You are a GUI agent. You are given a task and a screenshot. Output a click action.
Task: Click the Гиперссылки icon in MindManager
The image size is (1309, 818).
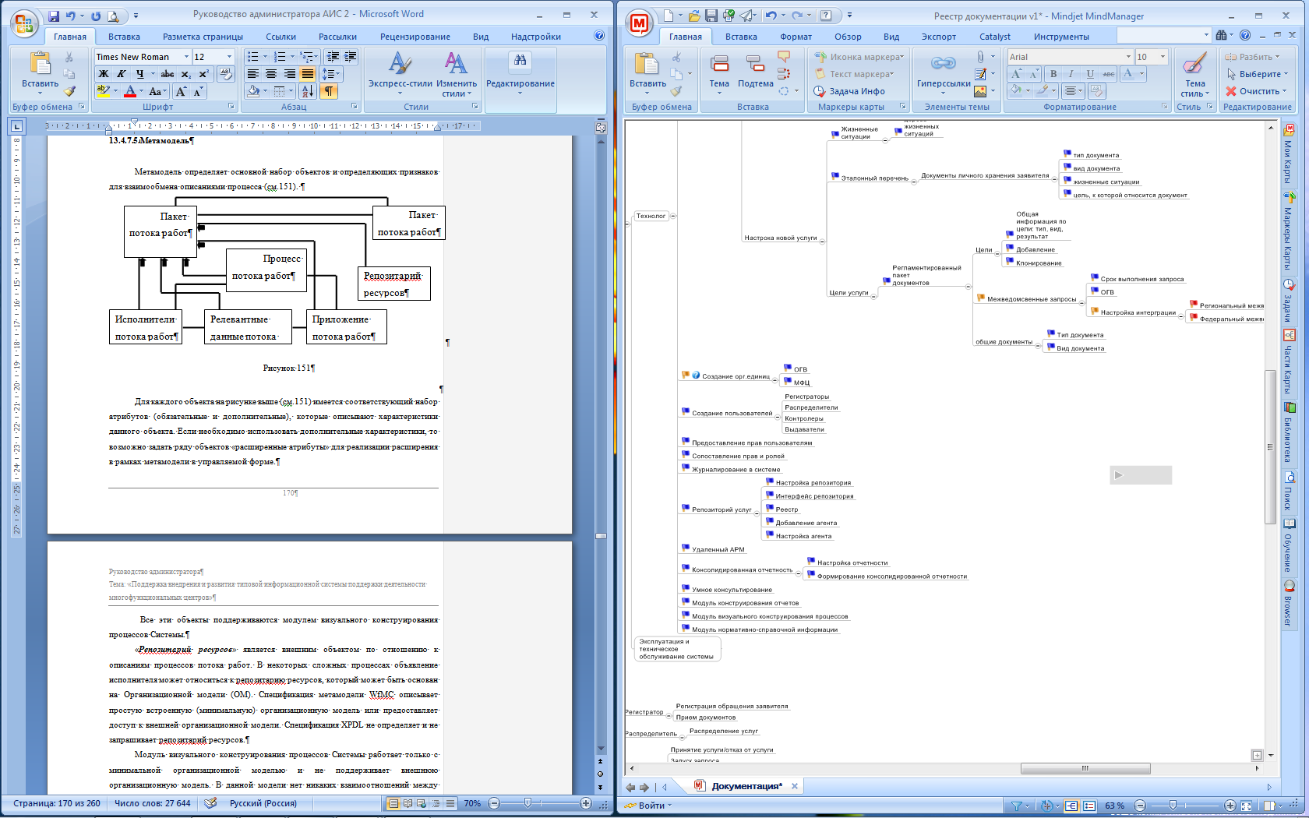943,69
